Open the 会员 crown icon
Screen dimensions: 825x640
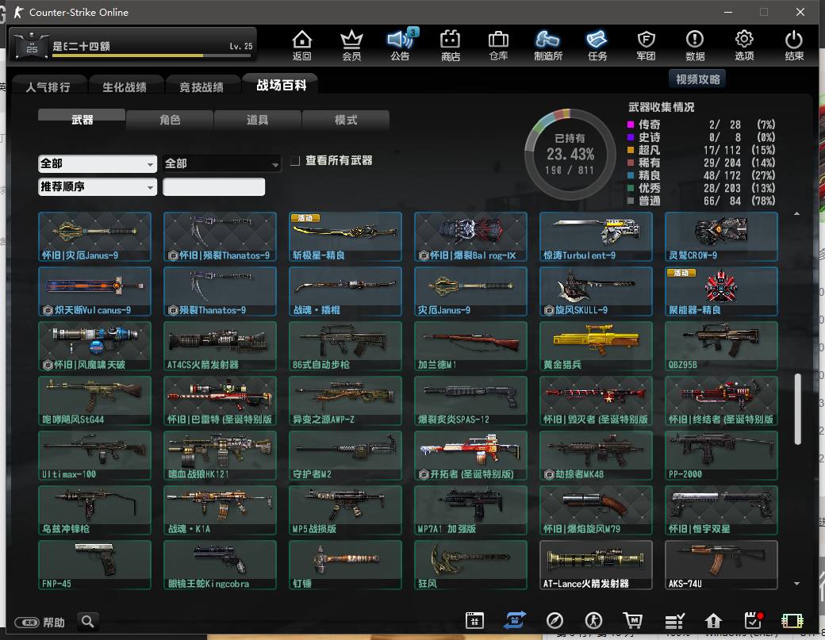coord(351,45)
